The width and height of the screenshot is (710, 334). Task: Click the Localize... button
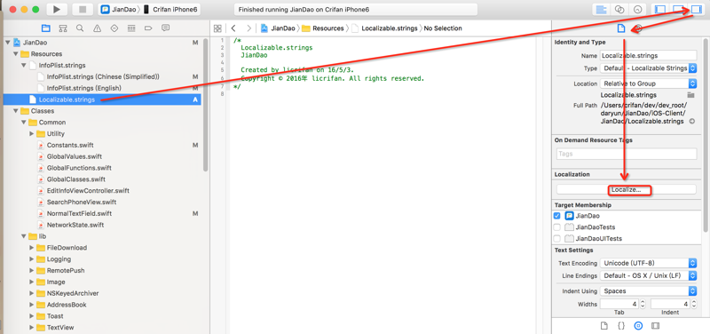[627, 189]
